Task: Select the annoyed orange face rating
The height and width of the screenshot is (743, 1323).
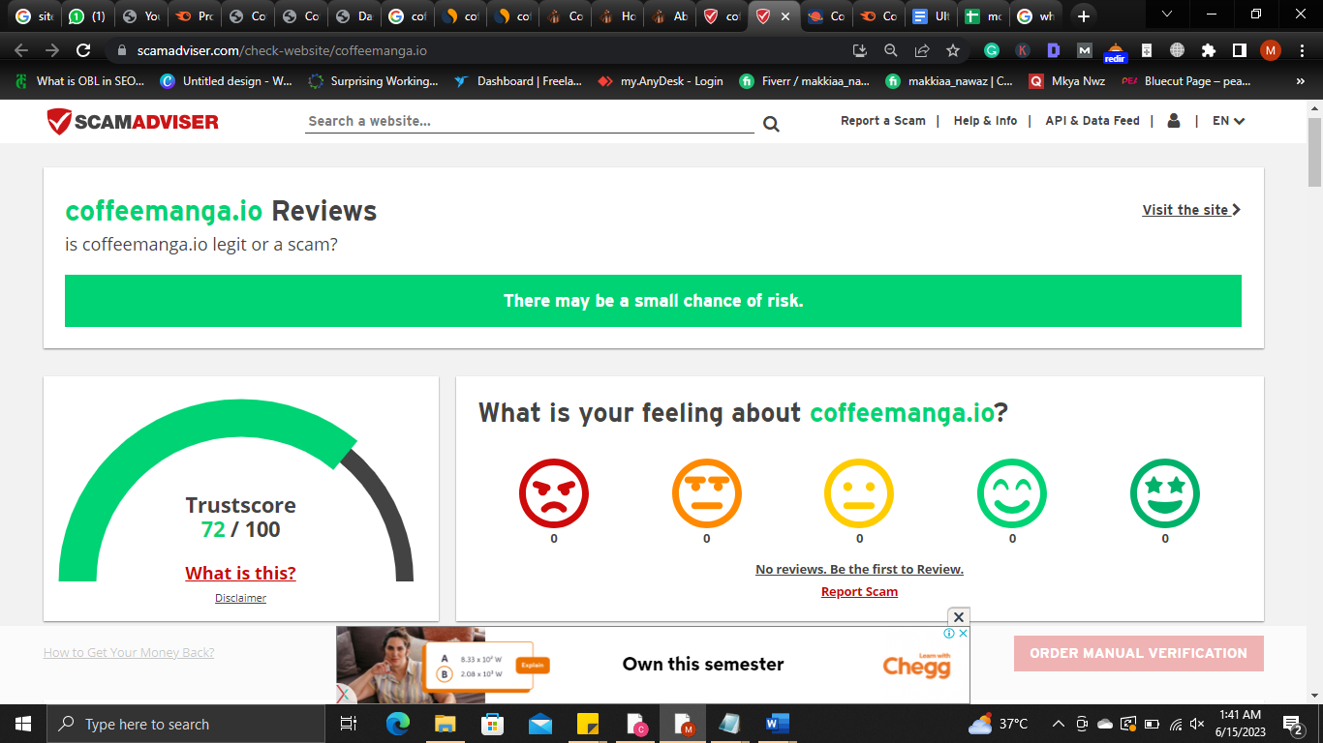Action: tap(707, 493)
